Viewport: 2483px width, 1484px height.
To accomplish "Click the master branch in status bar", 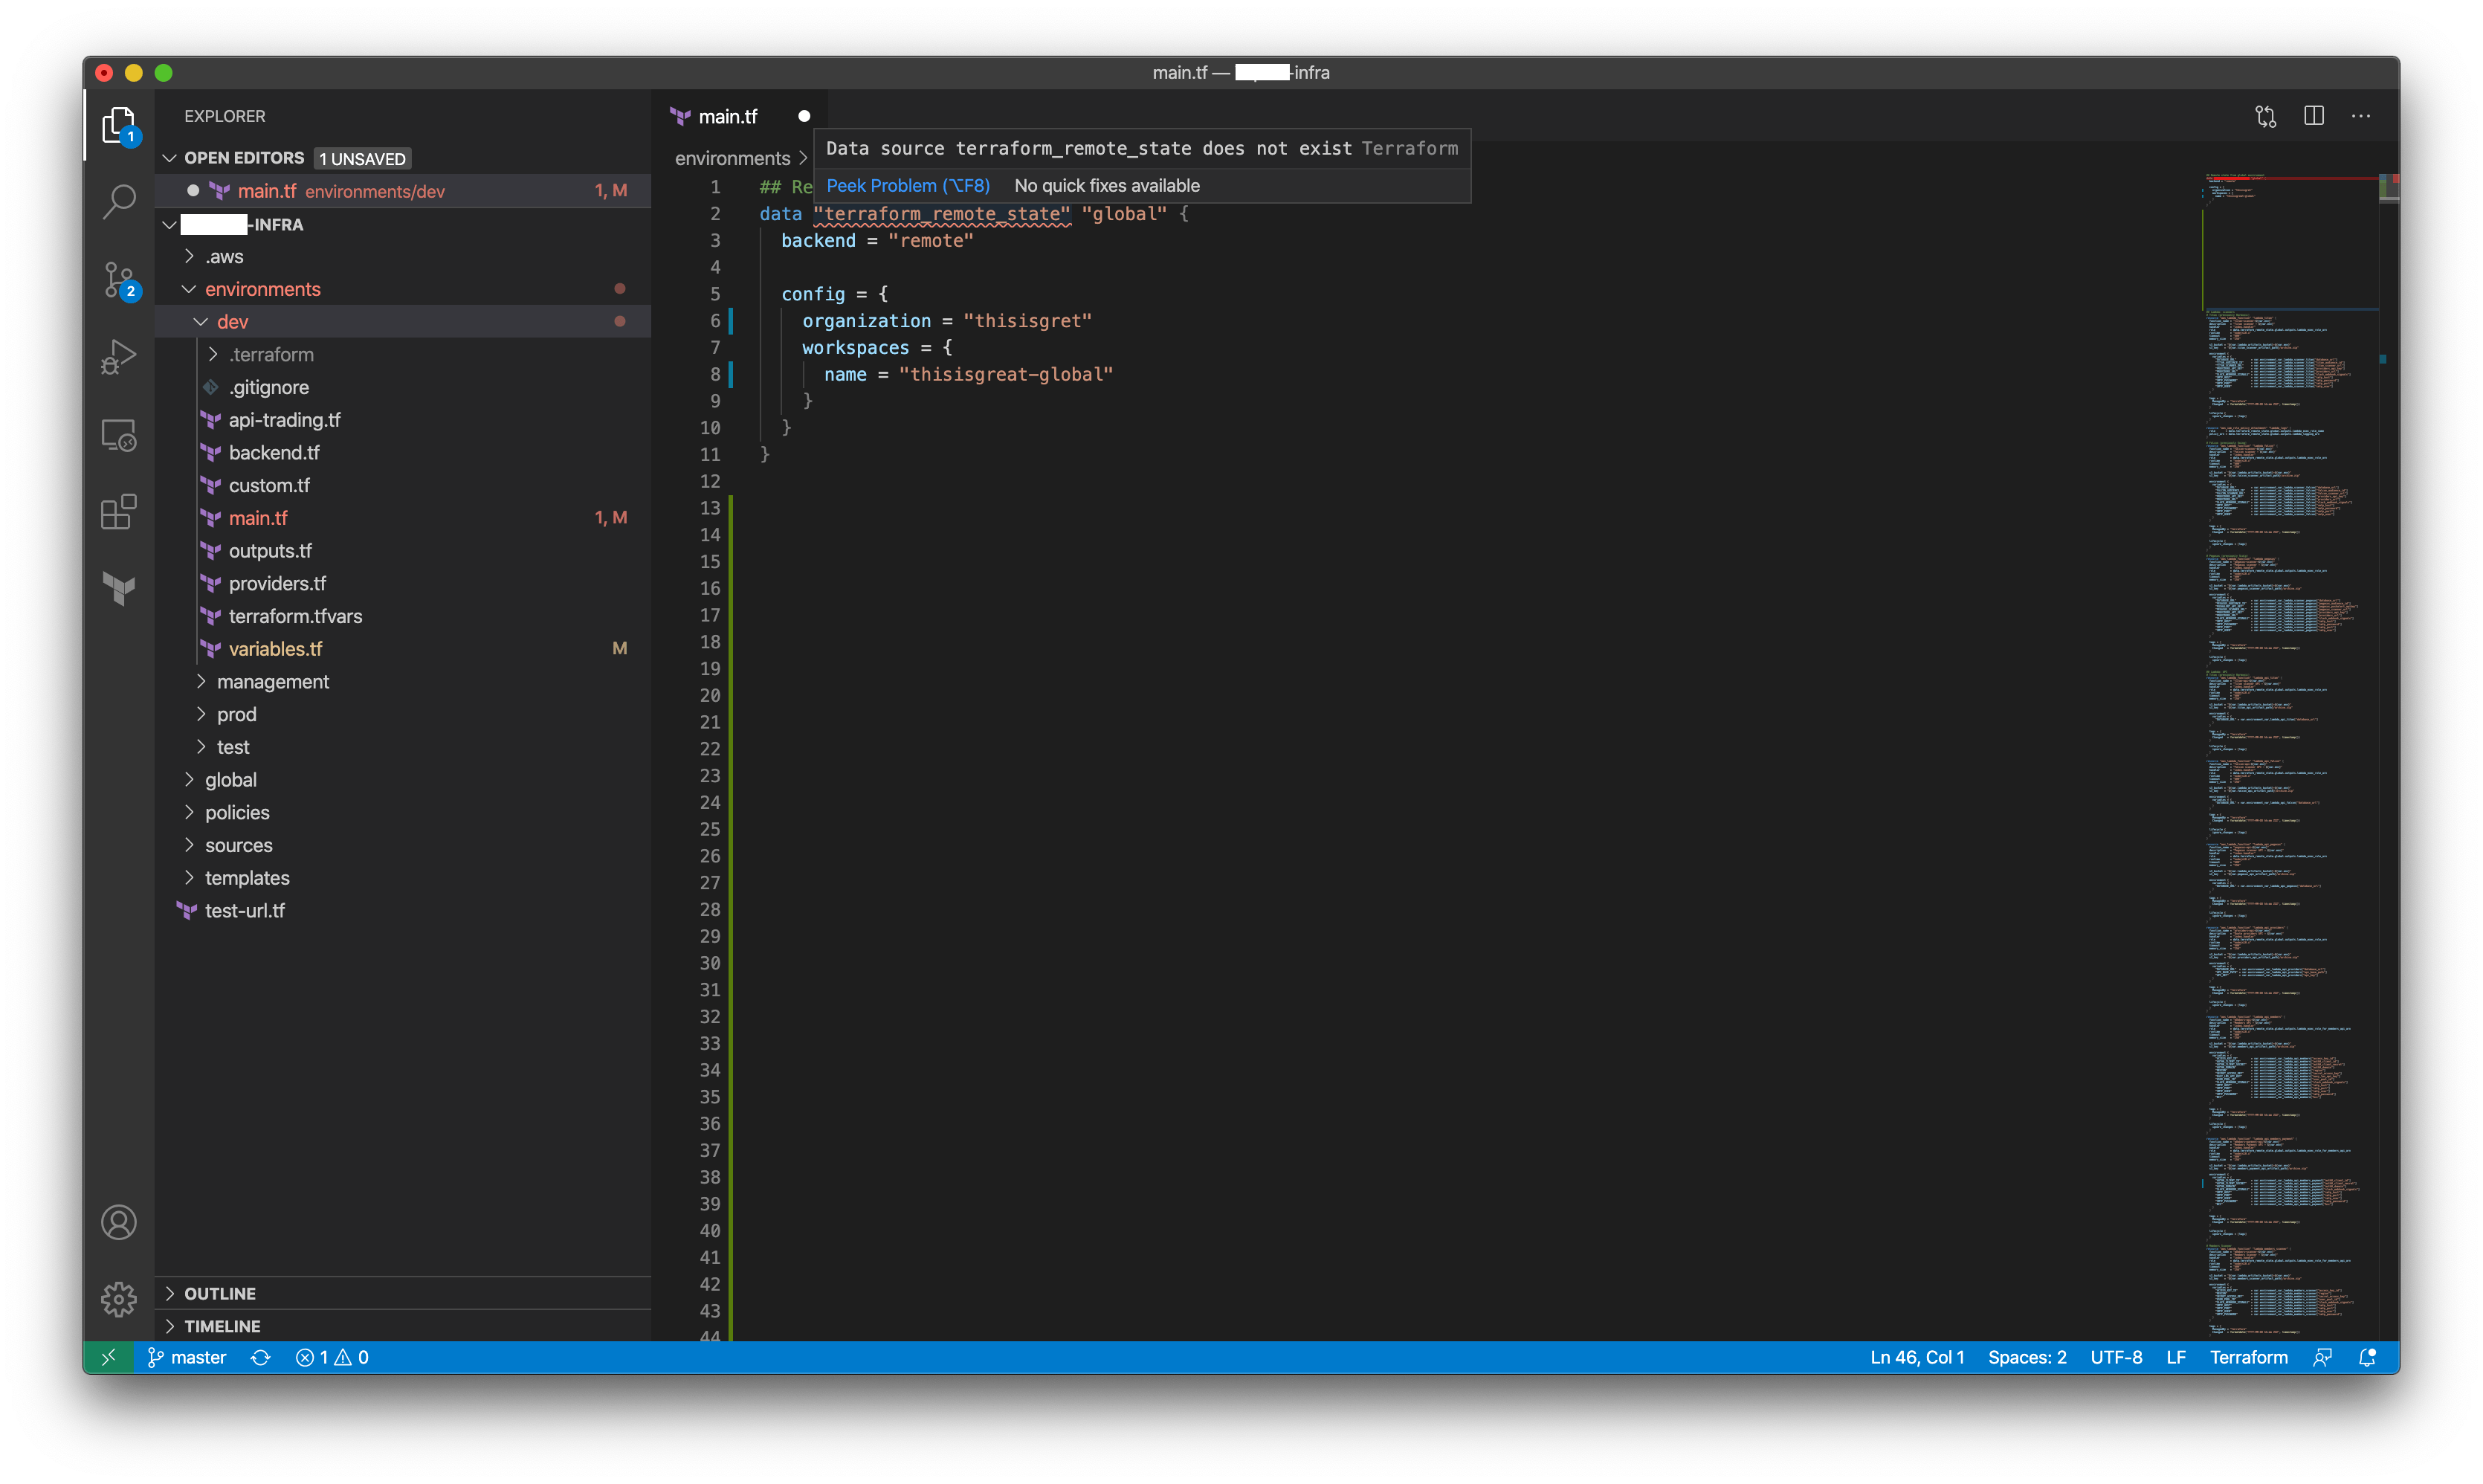I will 188,1357.
